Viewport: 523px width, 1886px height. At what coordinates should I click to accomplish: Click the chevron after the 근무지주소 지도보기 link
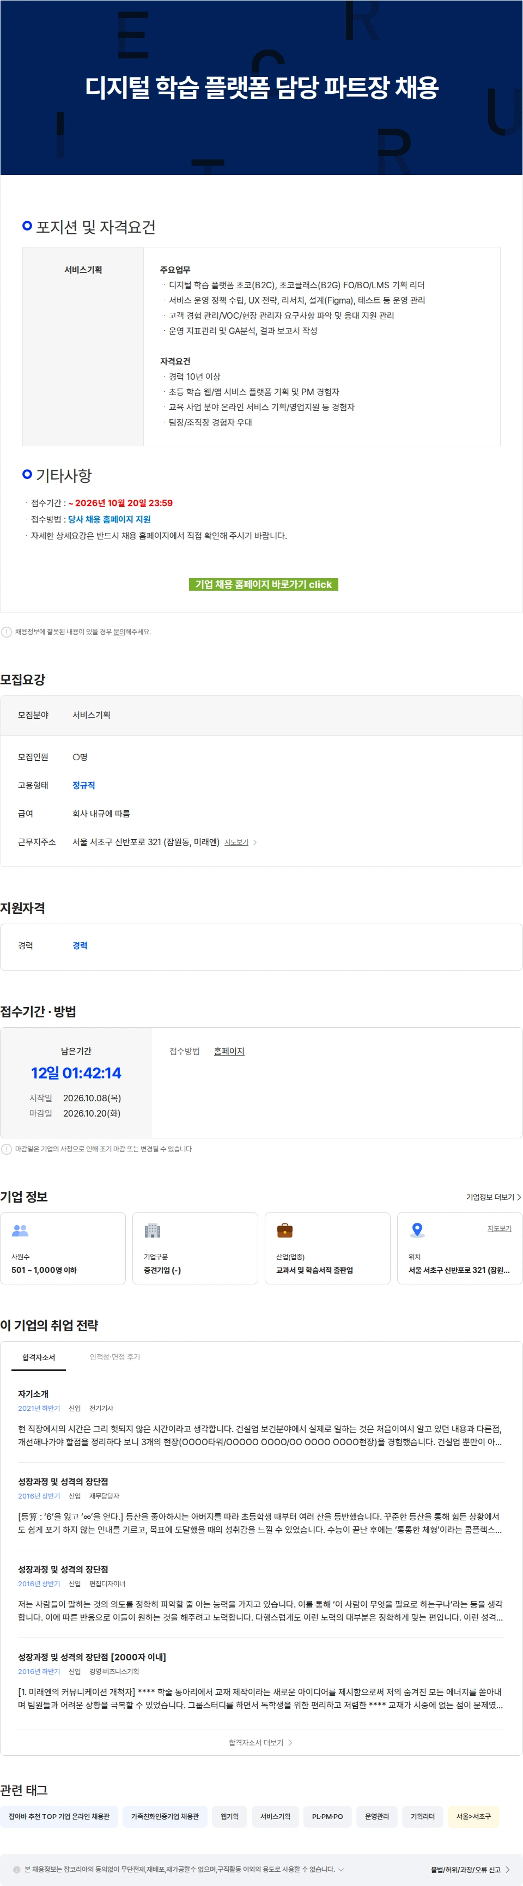click(254, 842)
